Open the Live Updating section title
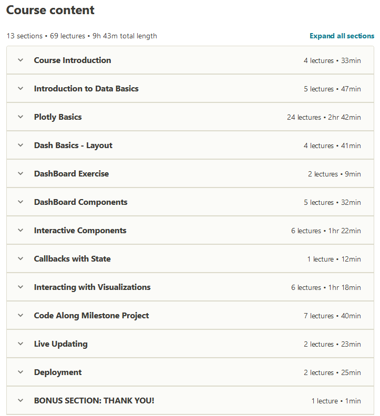380x416 pixels. coord(60,344)
